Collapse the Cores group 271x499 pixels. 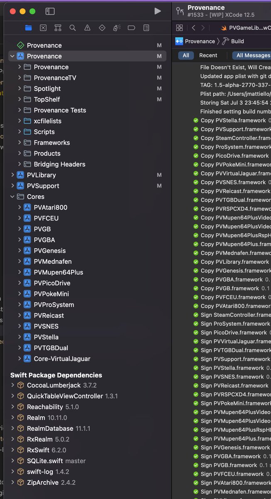(12, 197)
